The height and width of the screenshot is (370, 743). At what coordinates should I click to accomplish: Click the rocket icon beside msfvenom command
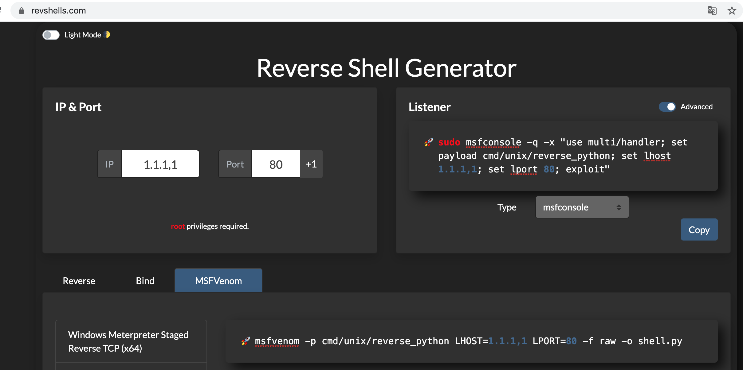[246, 341]
